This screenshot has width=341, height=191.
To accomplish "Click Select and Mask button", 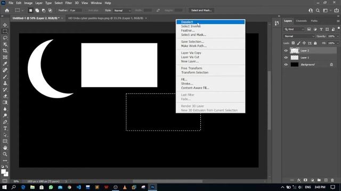I will tap(201, 11).
